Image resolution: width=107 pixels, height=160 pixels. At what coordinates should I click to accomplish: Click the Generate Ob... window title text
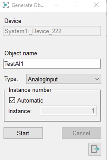point(28,5)
